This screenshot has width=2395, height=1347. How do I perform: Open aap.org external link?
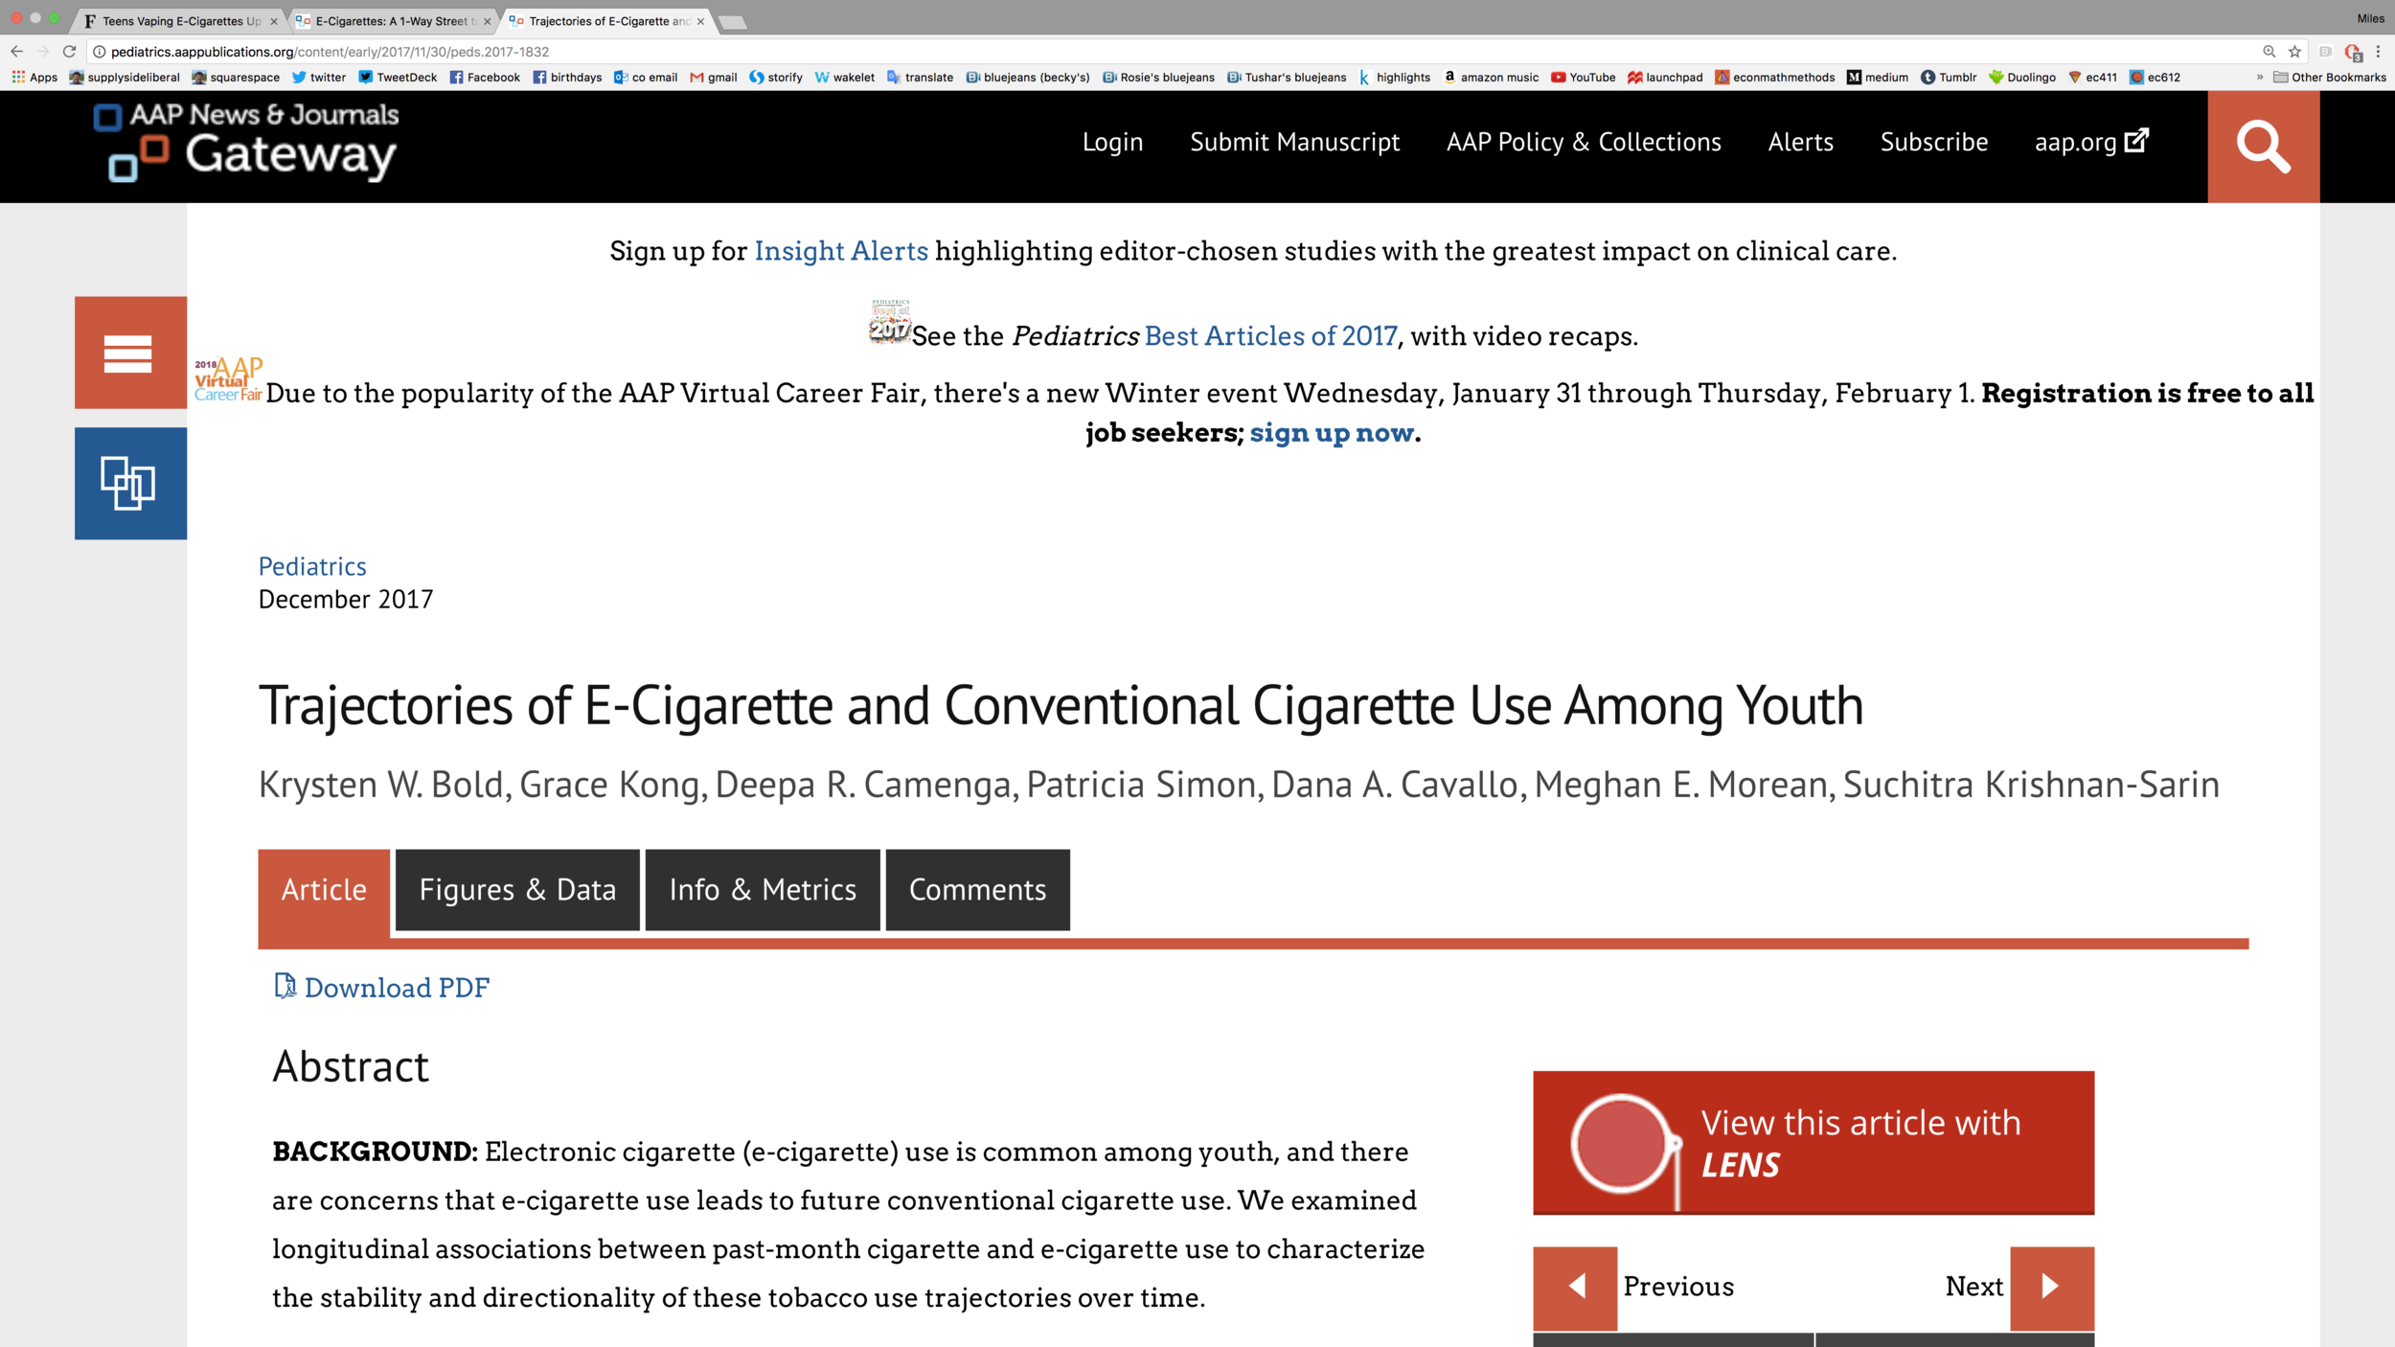[2091, 142]
